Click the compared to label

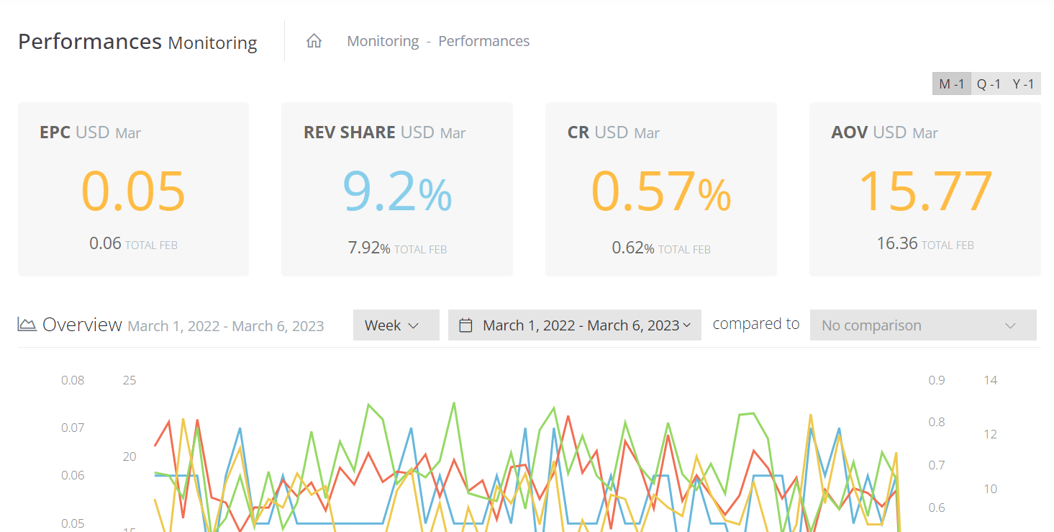coord(755,324)
